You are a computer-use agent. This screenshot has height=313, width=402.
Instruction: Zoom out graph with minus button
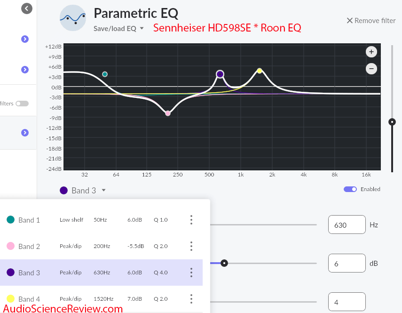371,69
